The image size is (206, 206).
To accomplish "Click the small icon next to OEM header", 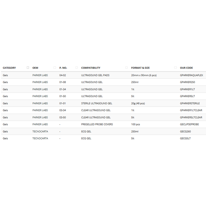I will tap(55, 68).
